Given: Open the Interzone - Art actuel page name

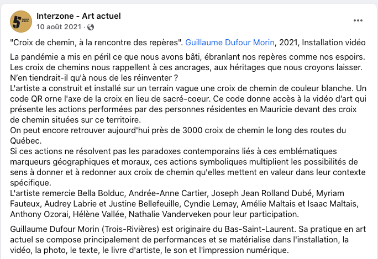Looking at the screenshot, I should (x=78, y=15).
